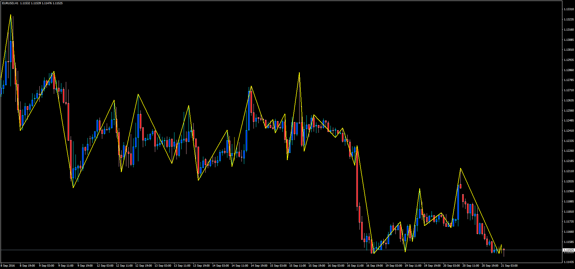Select the 13 Sep 19:00 time label
Viewport: 575px width, 269px height.
pyautogui.click(x=201, y=266)
